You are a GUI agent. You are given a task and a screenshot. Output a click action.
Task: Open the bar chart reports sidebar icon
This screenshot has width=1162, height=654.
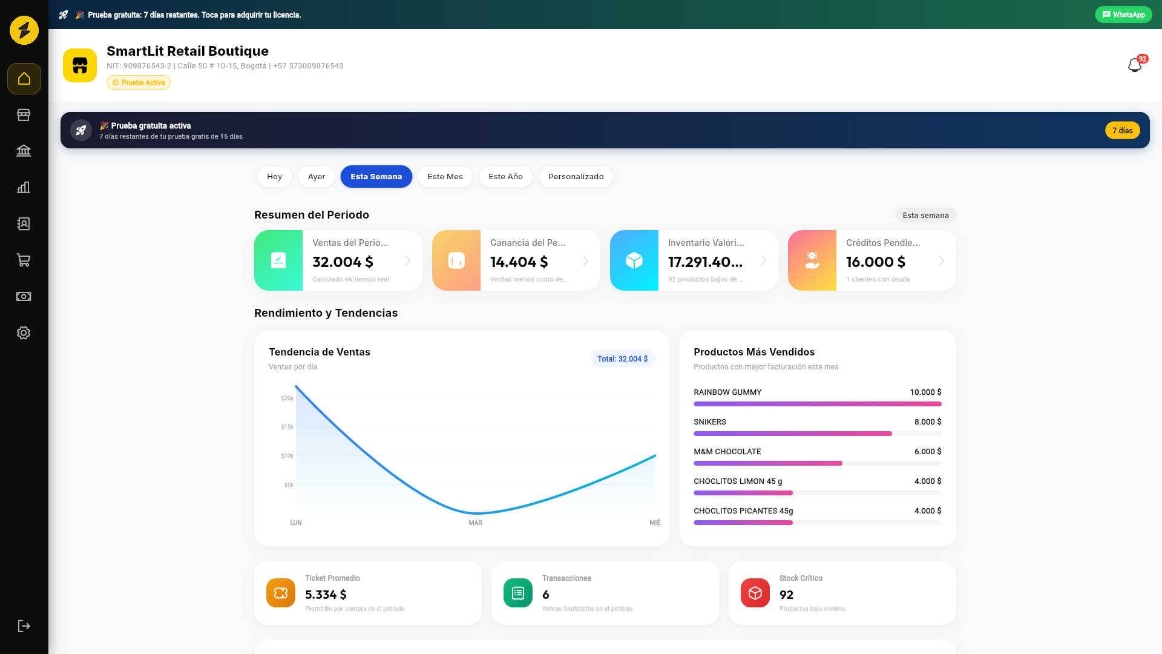24,187
